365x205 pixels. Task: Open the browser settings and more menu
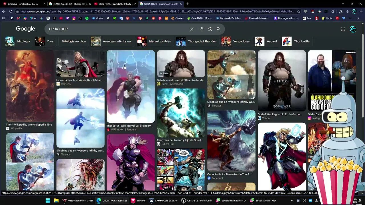(x=361, y=11)
